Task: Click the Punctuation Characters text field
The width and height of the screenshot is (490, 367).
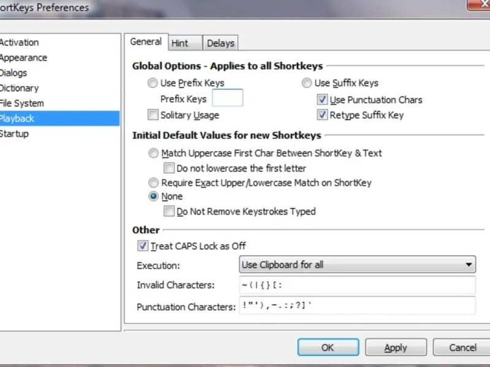Action: [357, 306]
